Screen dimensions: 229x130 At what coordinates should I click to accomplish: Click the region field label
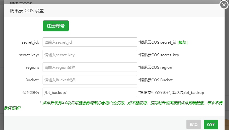(x=32, y=68)
